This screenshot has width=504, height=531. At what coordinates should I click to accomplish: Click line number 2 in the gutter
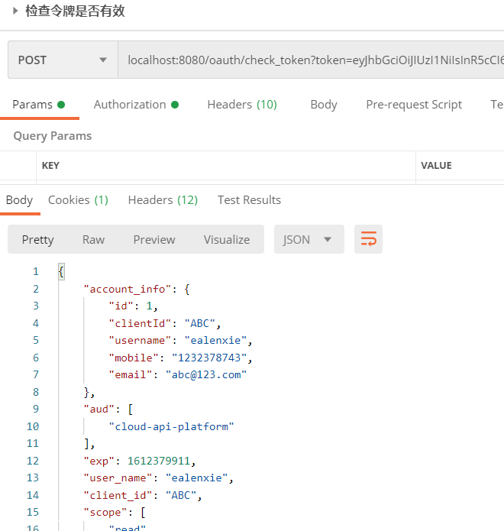tap(35, 289)
